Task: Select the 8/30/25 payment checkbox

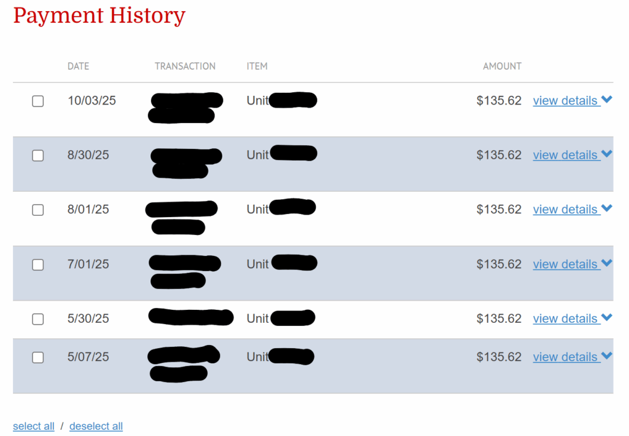Action: tap(38, 156)
